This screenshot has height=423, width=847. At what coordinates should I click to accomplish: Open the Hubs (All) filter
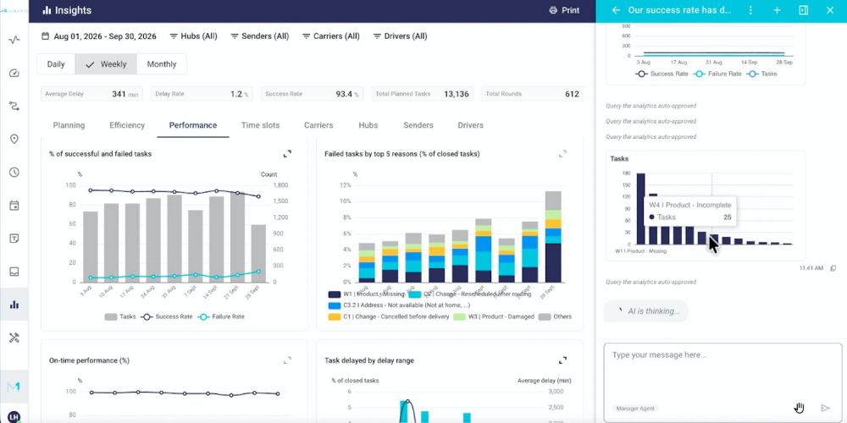click(193, 36)
